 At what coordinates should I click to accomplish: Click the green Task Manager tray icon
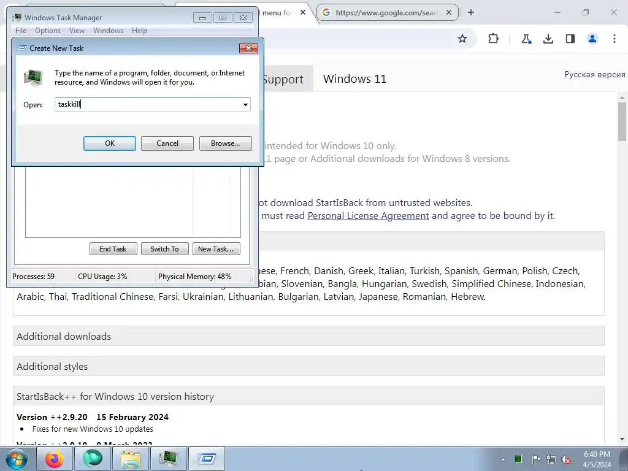518,459
